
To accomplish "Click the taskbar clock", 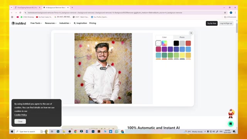I will 227,131.
